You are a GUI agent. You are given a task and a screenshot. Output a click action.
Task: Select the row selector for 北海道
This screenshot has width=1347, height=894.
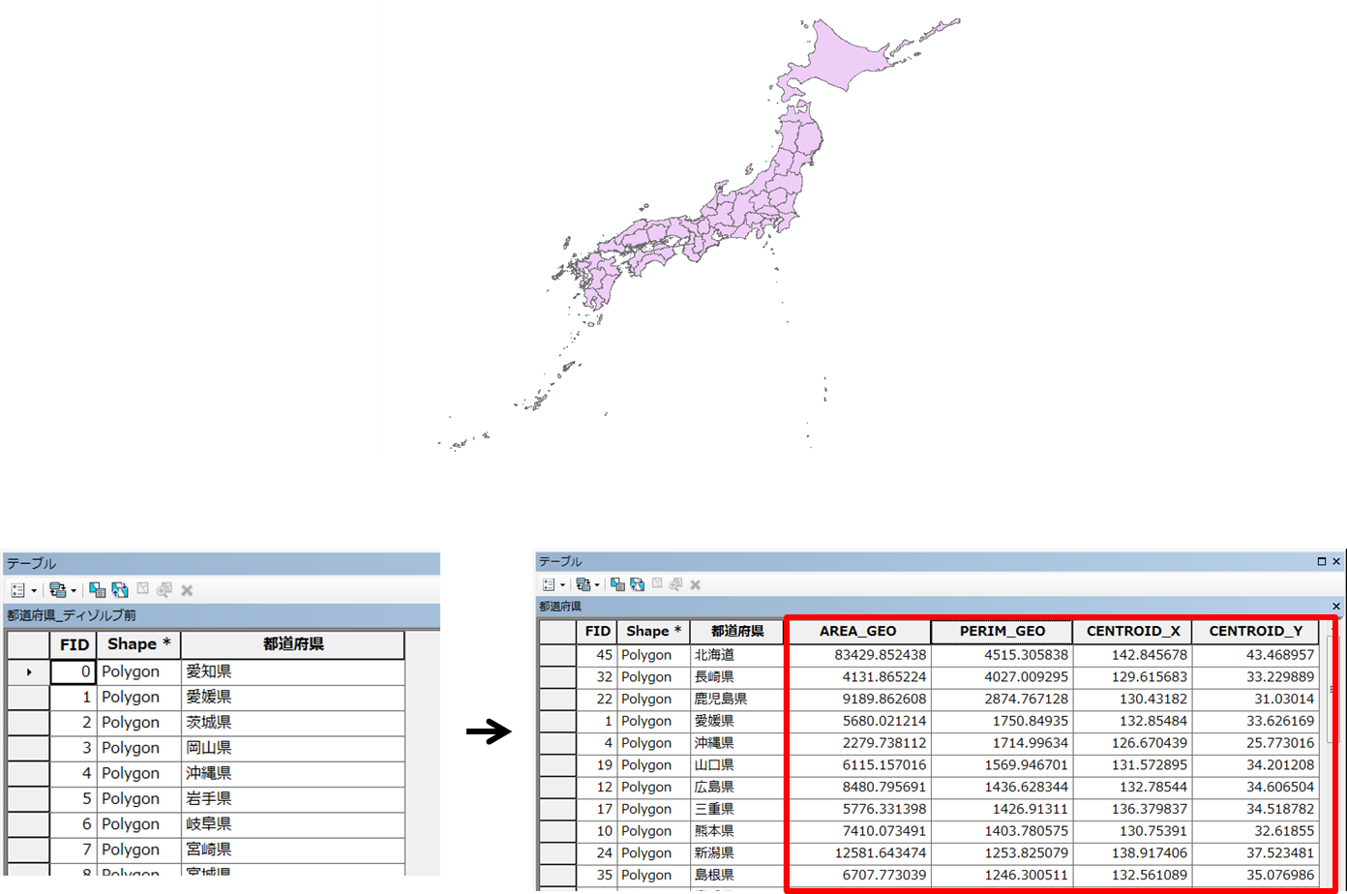pos(556,655)
